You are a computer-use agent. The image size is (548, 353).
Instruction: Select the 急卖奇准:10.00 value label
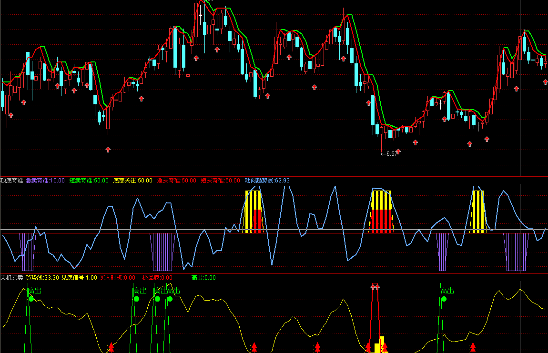tap(45, 181)
